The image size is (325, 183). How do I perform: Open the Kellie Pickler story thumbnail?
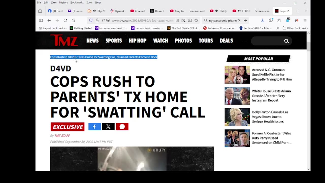coord(237,75)
